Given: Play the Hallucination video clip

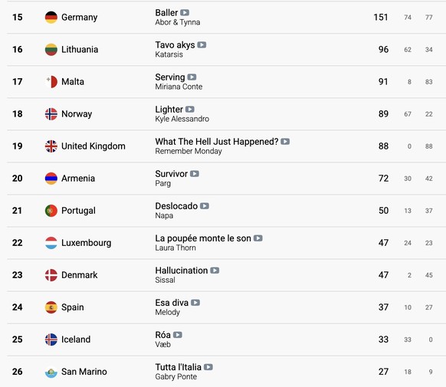Looking at the screenshot, I should click(215, 271).
